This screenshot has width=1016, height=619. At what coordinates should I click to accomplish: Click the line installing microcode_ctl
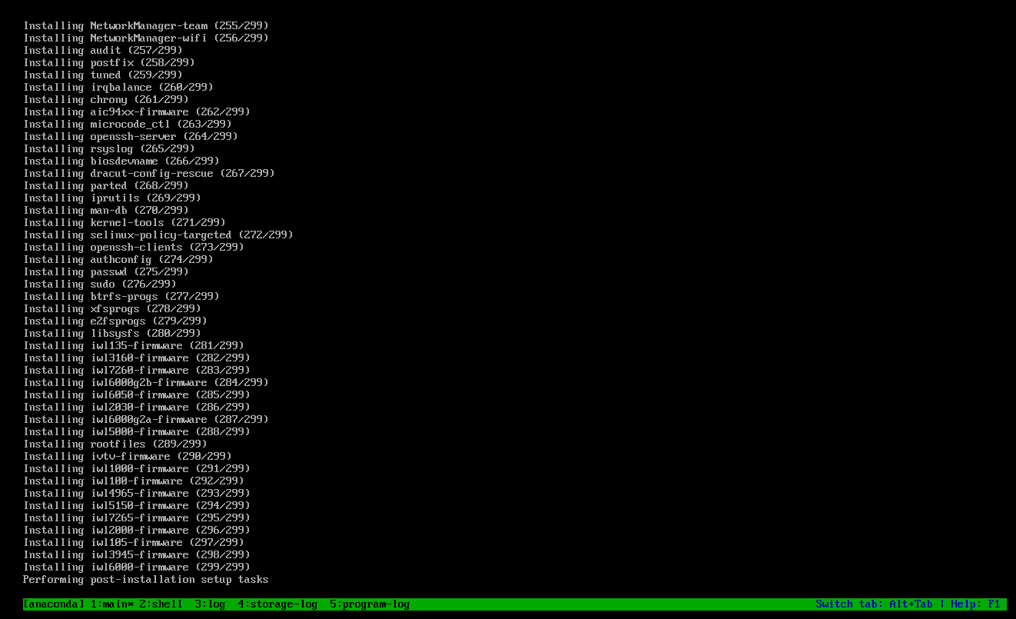click(x=128, y=125)
